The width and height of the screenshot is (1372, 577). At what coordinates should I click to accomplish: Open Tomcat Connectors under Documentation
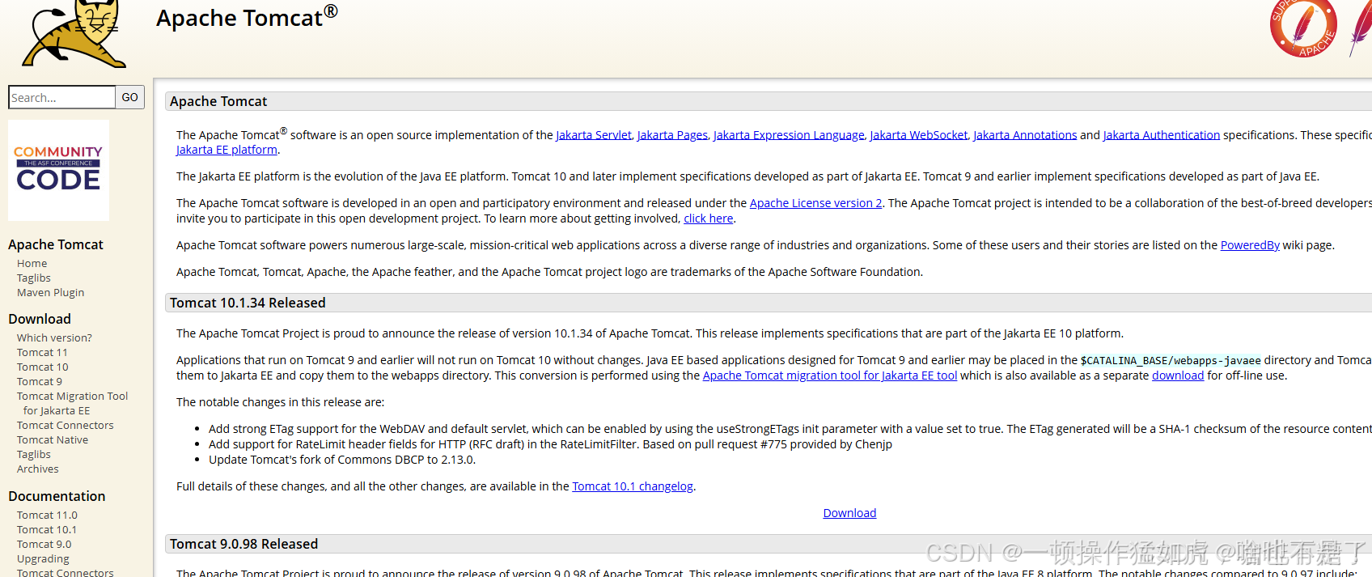click(x=66, y=572)
